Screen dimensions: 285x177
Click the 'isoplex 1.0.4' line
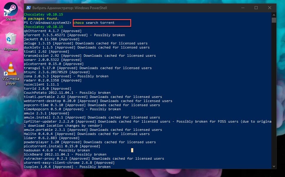pyautogui.click(x=67, y=167)
